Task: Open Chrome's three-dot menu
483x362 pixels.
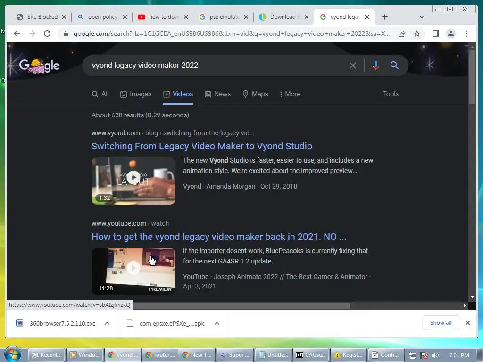Action: [x=466, y=33]
